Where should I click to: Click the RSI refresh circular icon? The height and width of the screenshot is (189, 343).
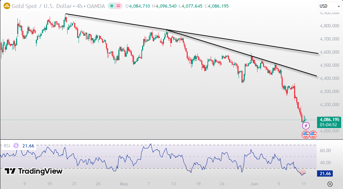(16, 146)
